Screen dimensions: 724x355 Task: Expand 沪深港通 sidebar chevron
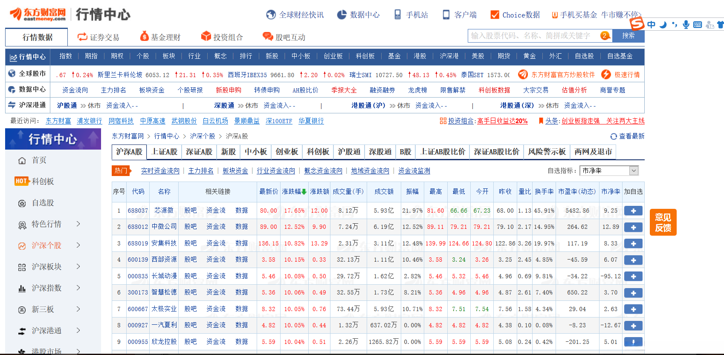[x=78, y=330]
